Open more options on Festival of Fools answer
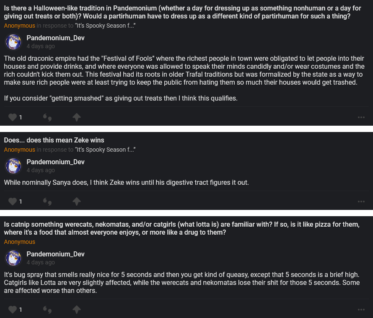 click(361, 117)
